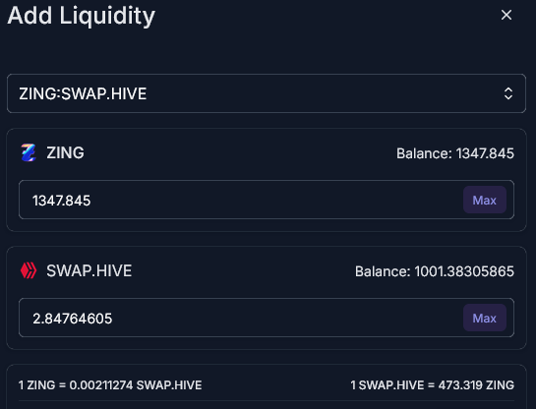Click the up-down chevron of pair selector

(508, 93)
